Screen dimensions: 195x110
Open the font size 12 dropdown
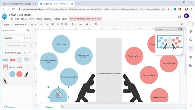(x=33, y=24)
